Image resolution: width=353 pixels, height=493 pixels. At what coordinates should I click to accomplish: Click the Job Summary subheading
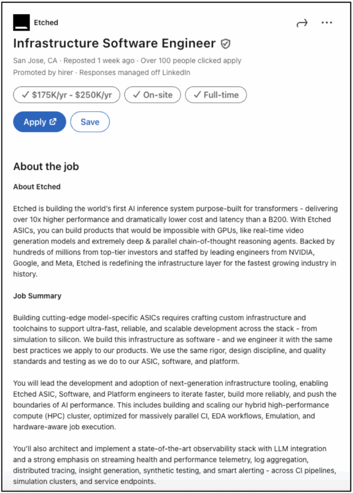coord(37,296)
